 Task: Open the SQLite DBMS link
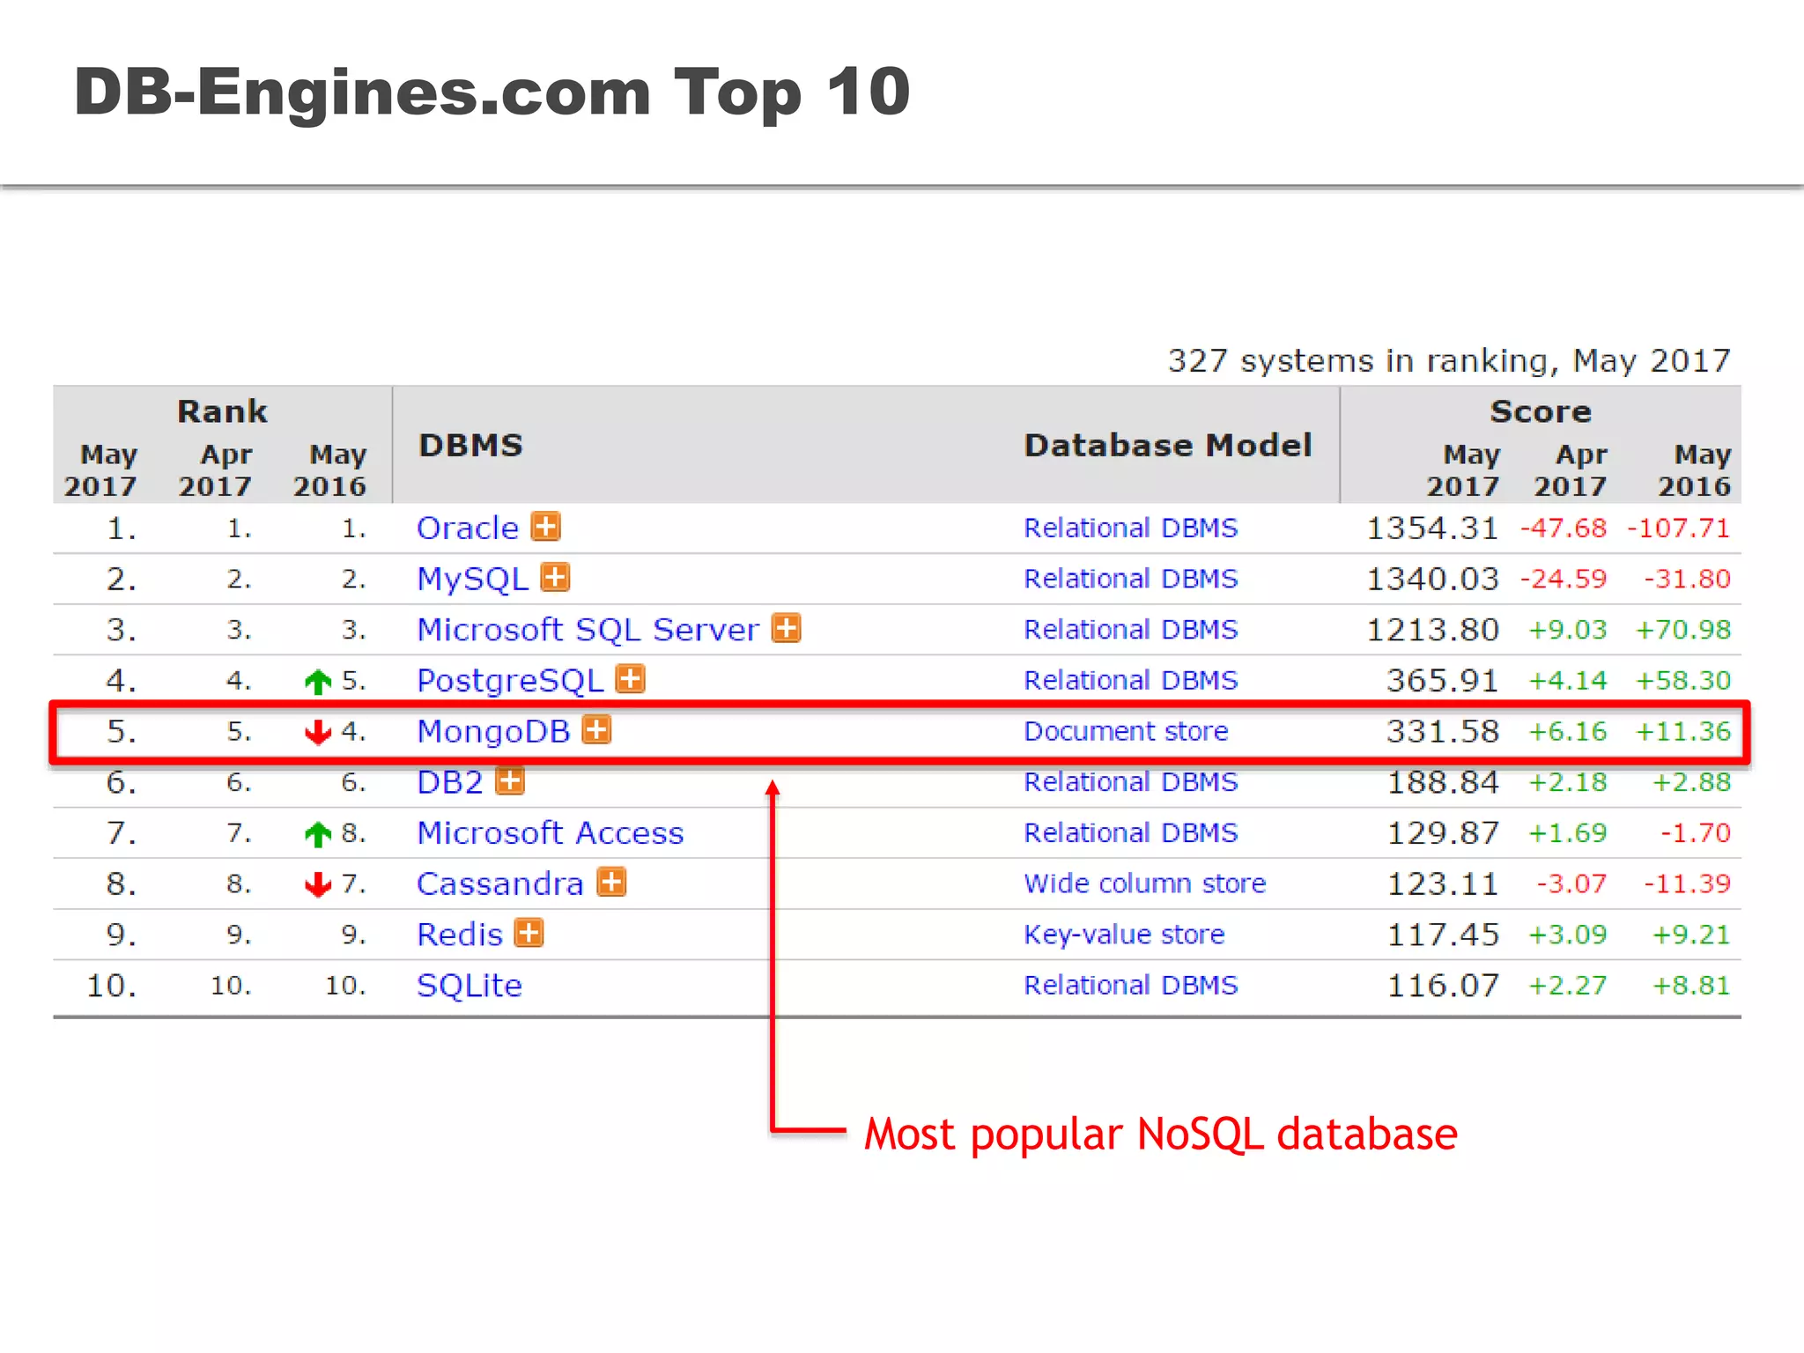pyautogui.click(x=469, y=985)
